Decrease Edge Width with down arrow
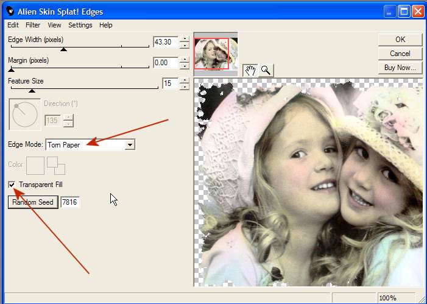 click(185, 45)
